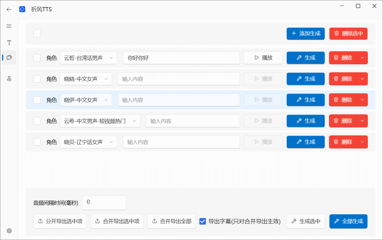Image resolution: width=383 pixels, height=240 pixels.
Task: Expand delete options arrow in 晓贝 row
Action: pos(362,142)
